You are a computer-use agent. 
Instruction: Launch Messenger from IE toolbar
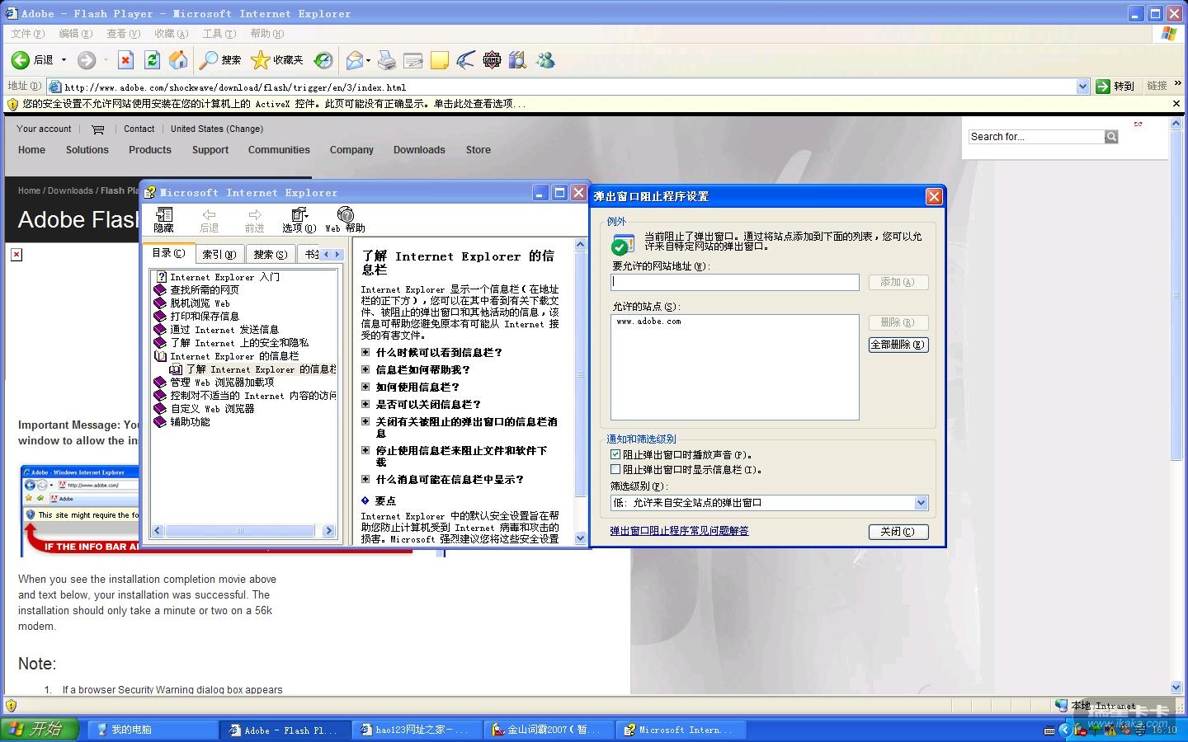pos(545,60)
